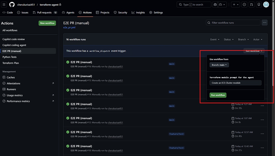Expand the Branch filter dropdown
This screenshot has height=156, width=275.
pyautogui.click(x=243, y=40)
